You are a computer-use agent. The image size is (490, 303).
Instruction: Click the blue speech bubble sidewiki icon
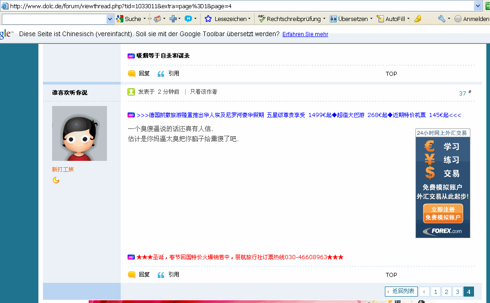click(x=188, y=19)
